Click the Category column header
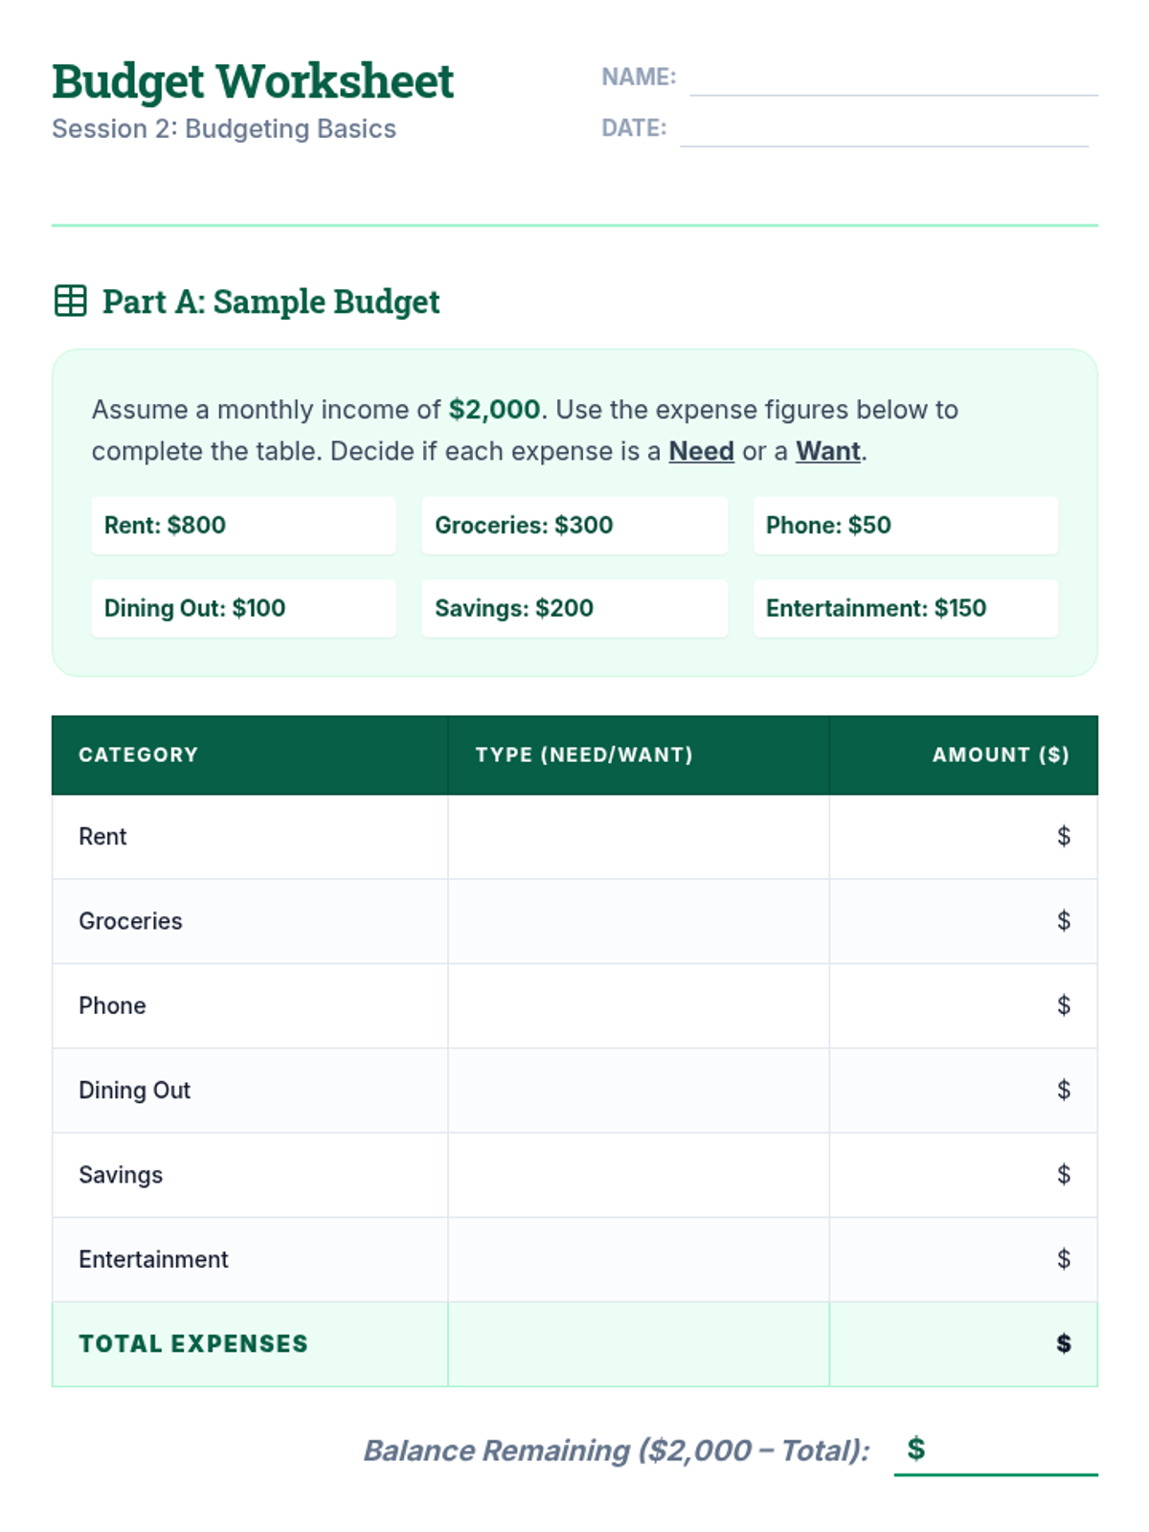1149x1532 pixels. [139, 755]
